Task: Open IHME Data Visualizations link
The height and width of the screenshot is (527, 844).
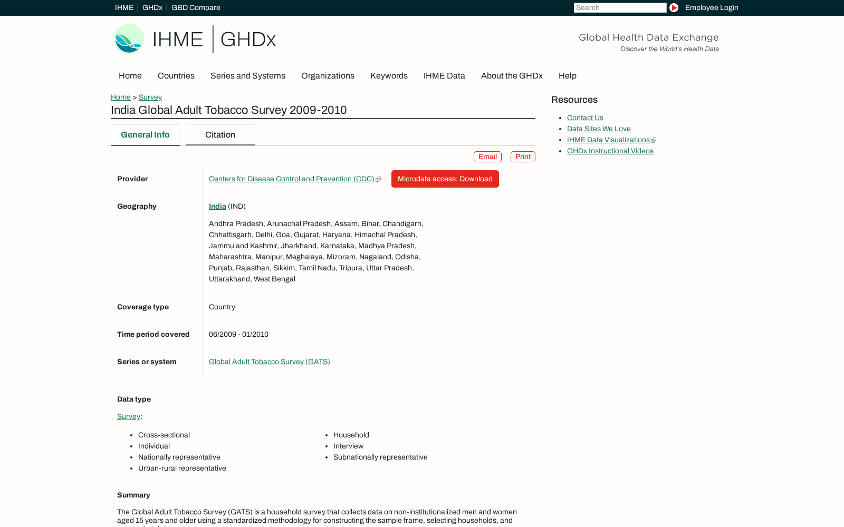Action: tap(608, 140)
